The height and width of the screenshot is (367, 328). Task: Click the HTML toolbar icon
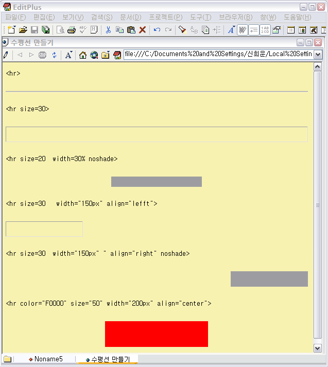point(94,30)
